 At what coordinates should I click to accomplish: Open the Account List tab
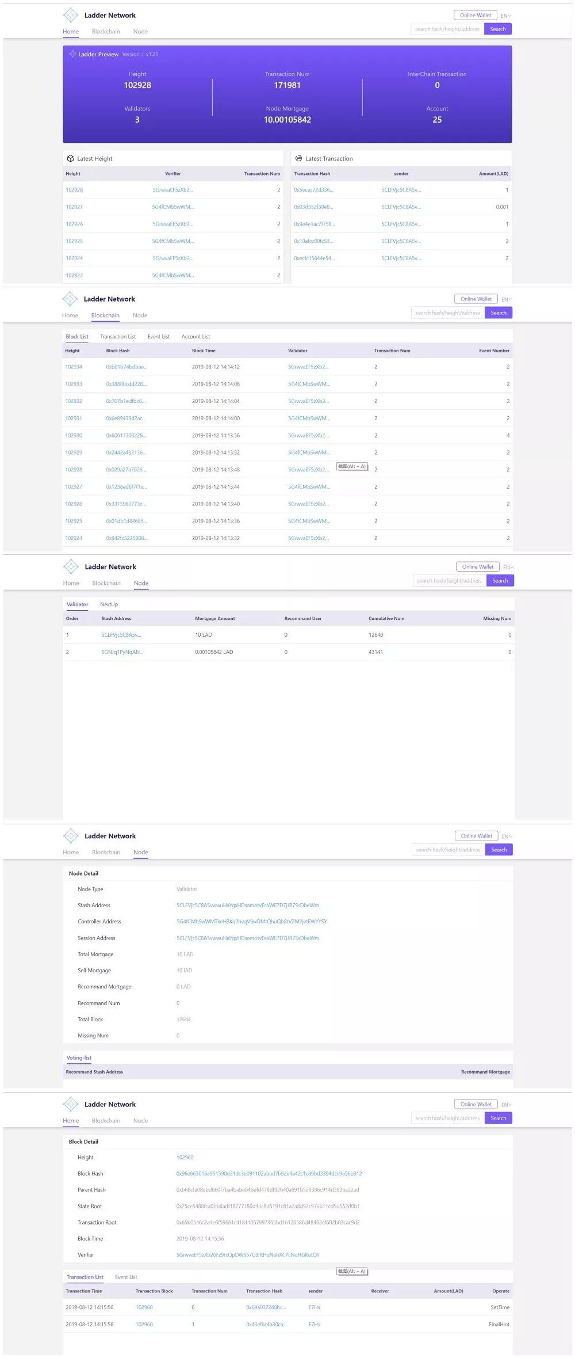[x=195, y=337]
